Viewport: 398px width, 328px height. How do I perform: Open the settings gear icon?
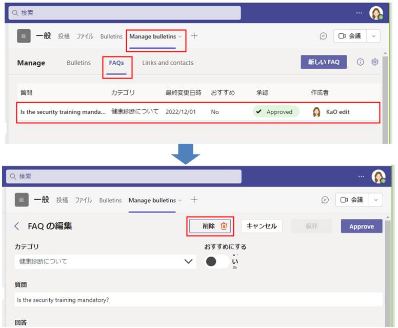click(374, 62)
